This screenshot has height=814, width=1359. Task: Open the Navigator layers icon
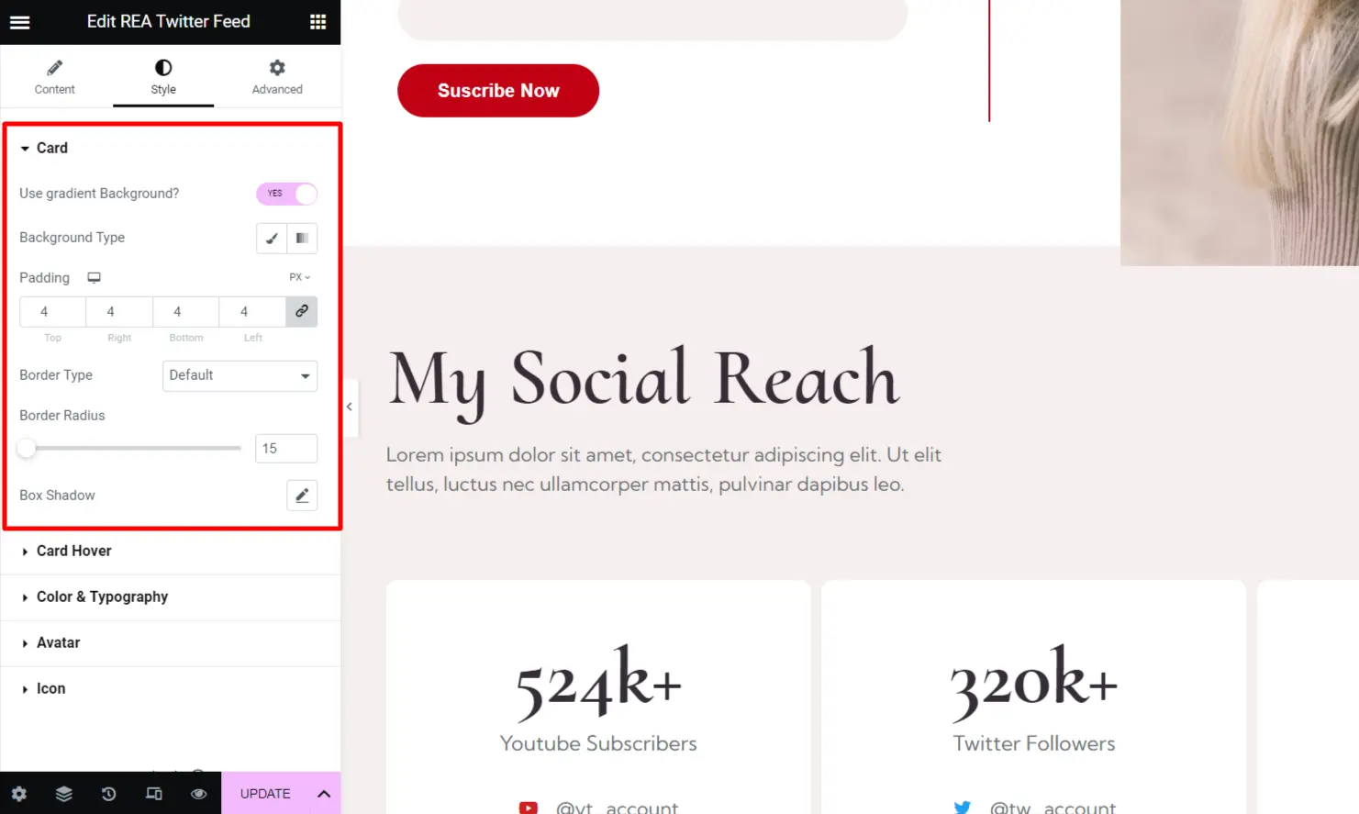click(63, 794)
